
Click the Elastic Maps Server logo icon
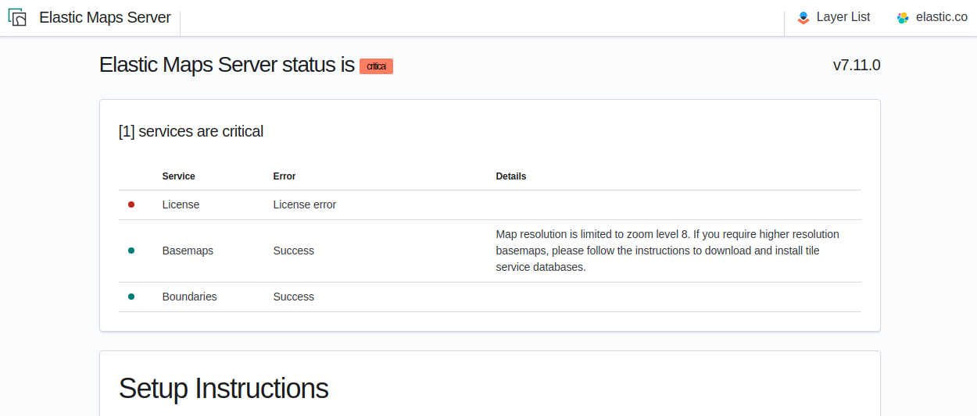tap(18, 18)
